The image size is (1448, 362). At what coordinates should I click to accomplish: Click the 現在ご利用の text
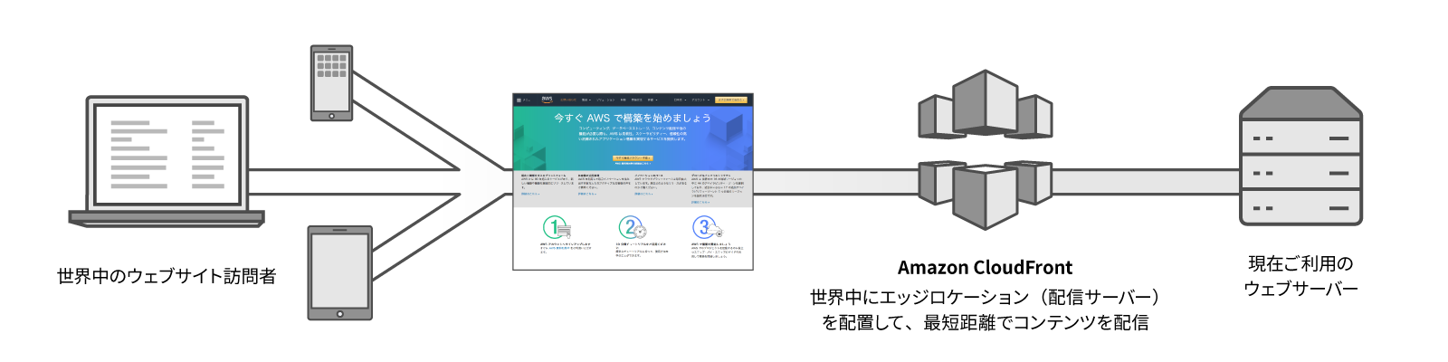[1300, 263]
